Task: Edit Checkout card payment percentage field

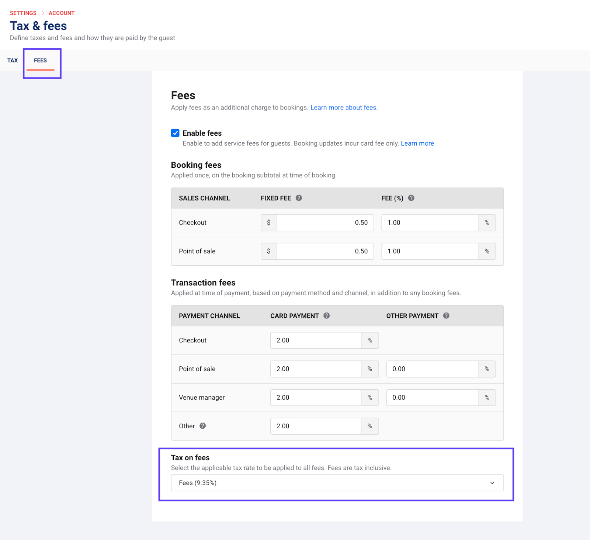Action: (316, 340)
